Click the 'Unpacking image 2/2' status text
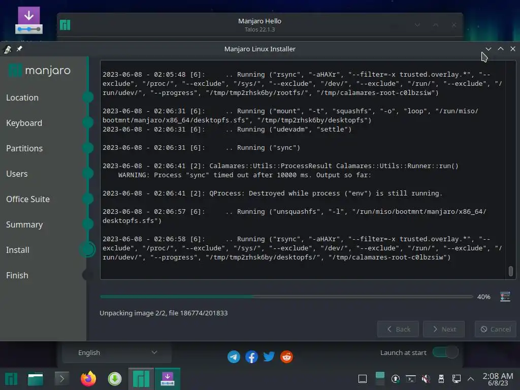The image size is (520, 390). coord(164,313)
